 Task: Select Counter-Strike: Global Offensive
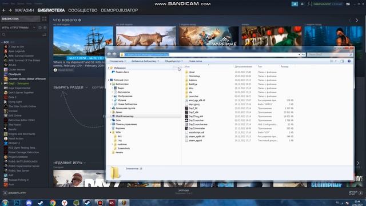tap(27, 79)
